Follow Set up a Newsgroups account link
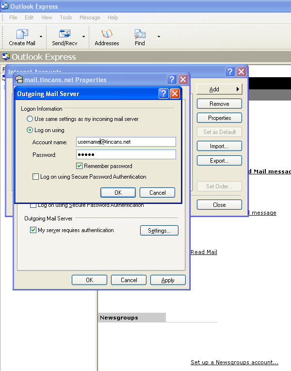 click(x=235, y=362)
